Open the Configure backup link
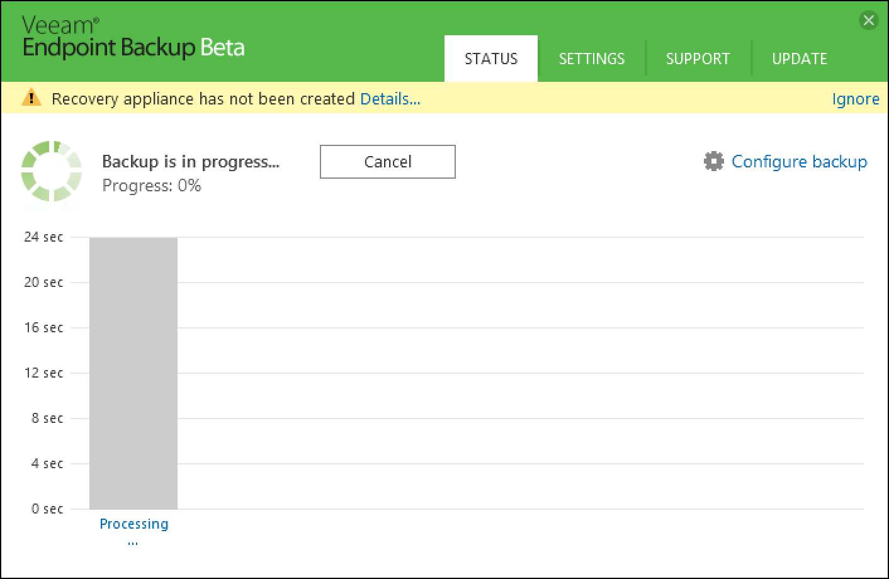Image resolution: width=889 pixels, height=579 pixels. (799, 162)
